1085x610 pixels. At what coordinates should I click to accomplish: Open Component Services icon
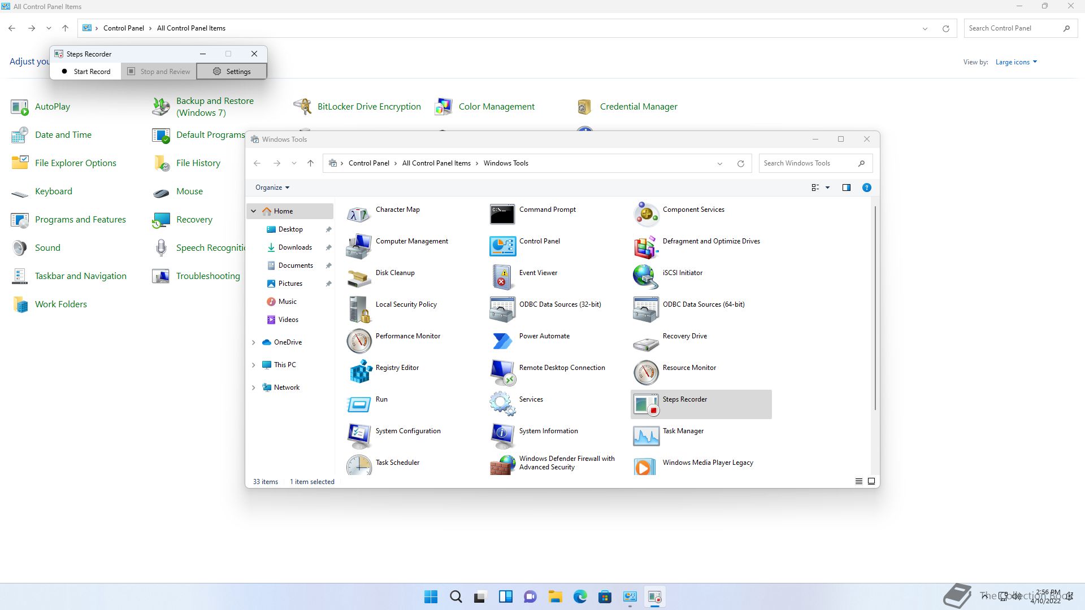(646, 215)
